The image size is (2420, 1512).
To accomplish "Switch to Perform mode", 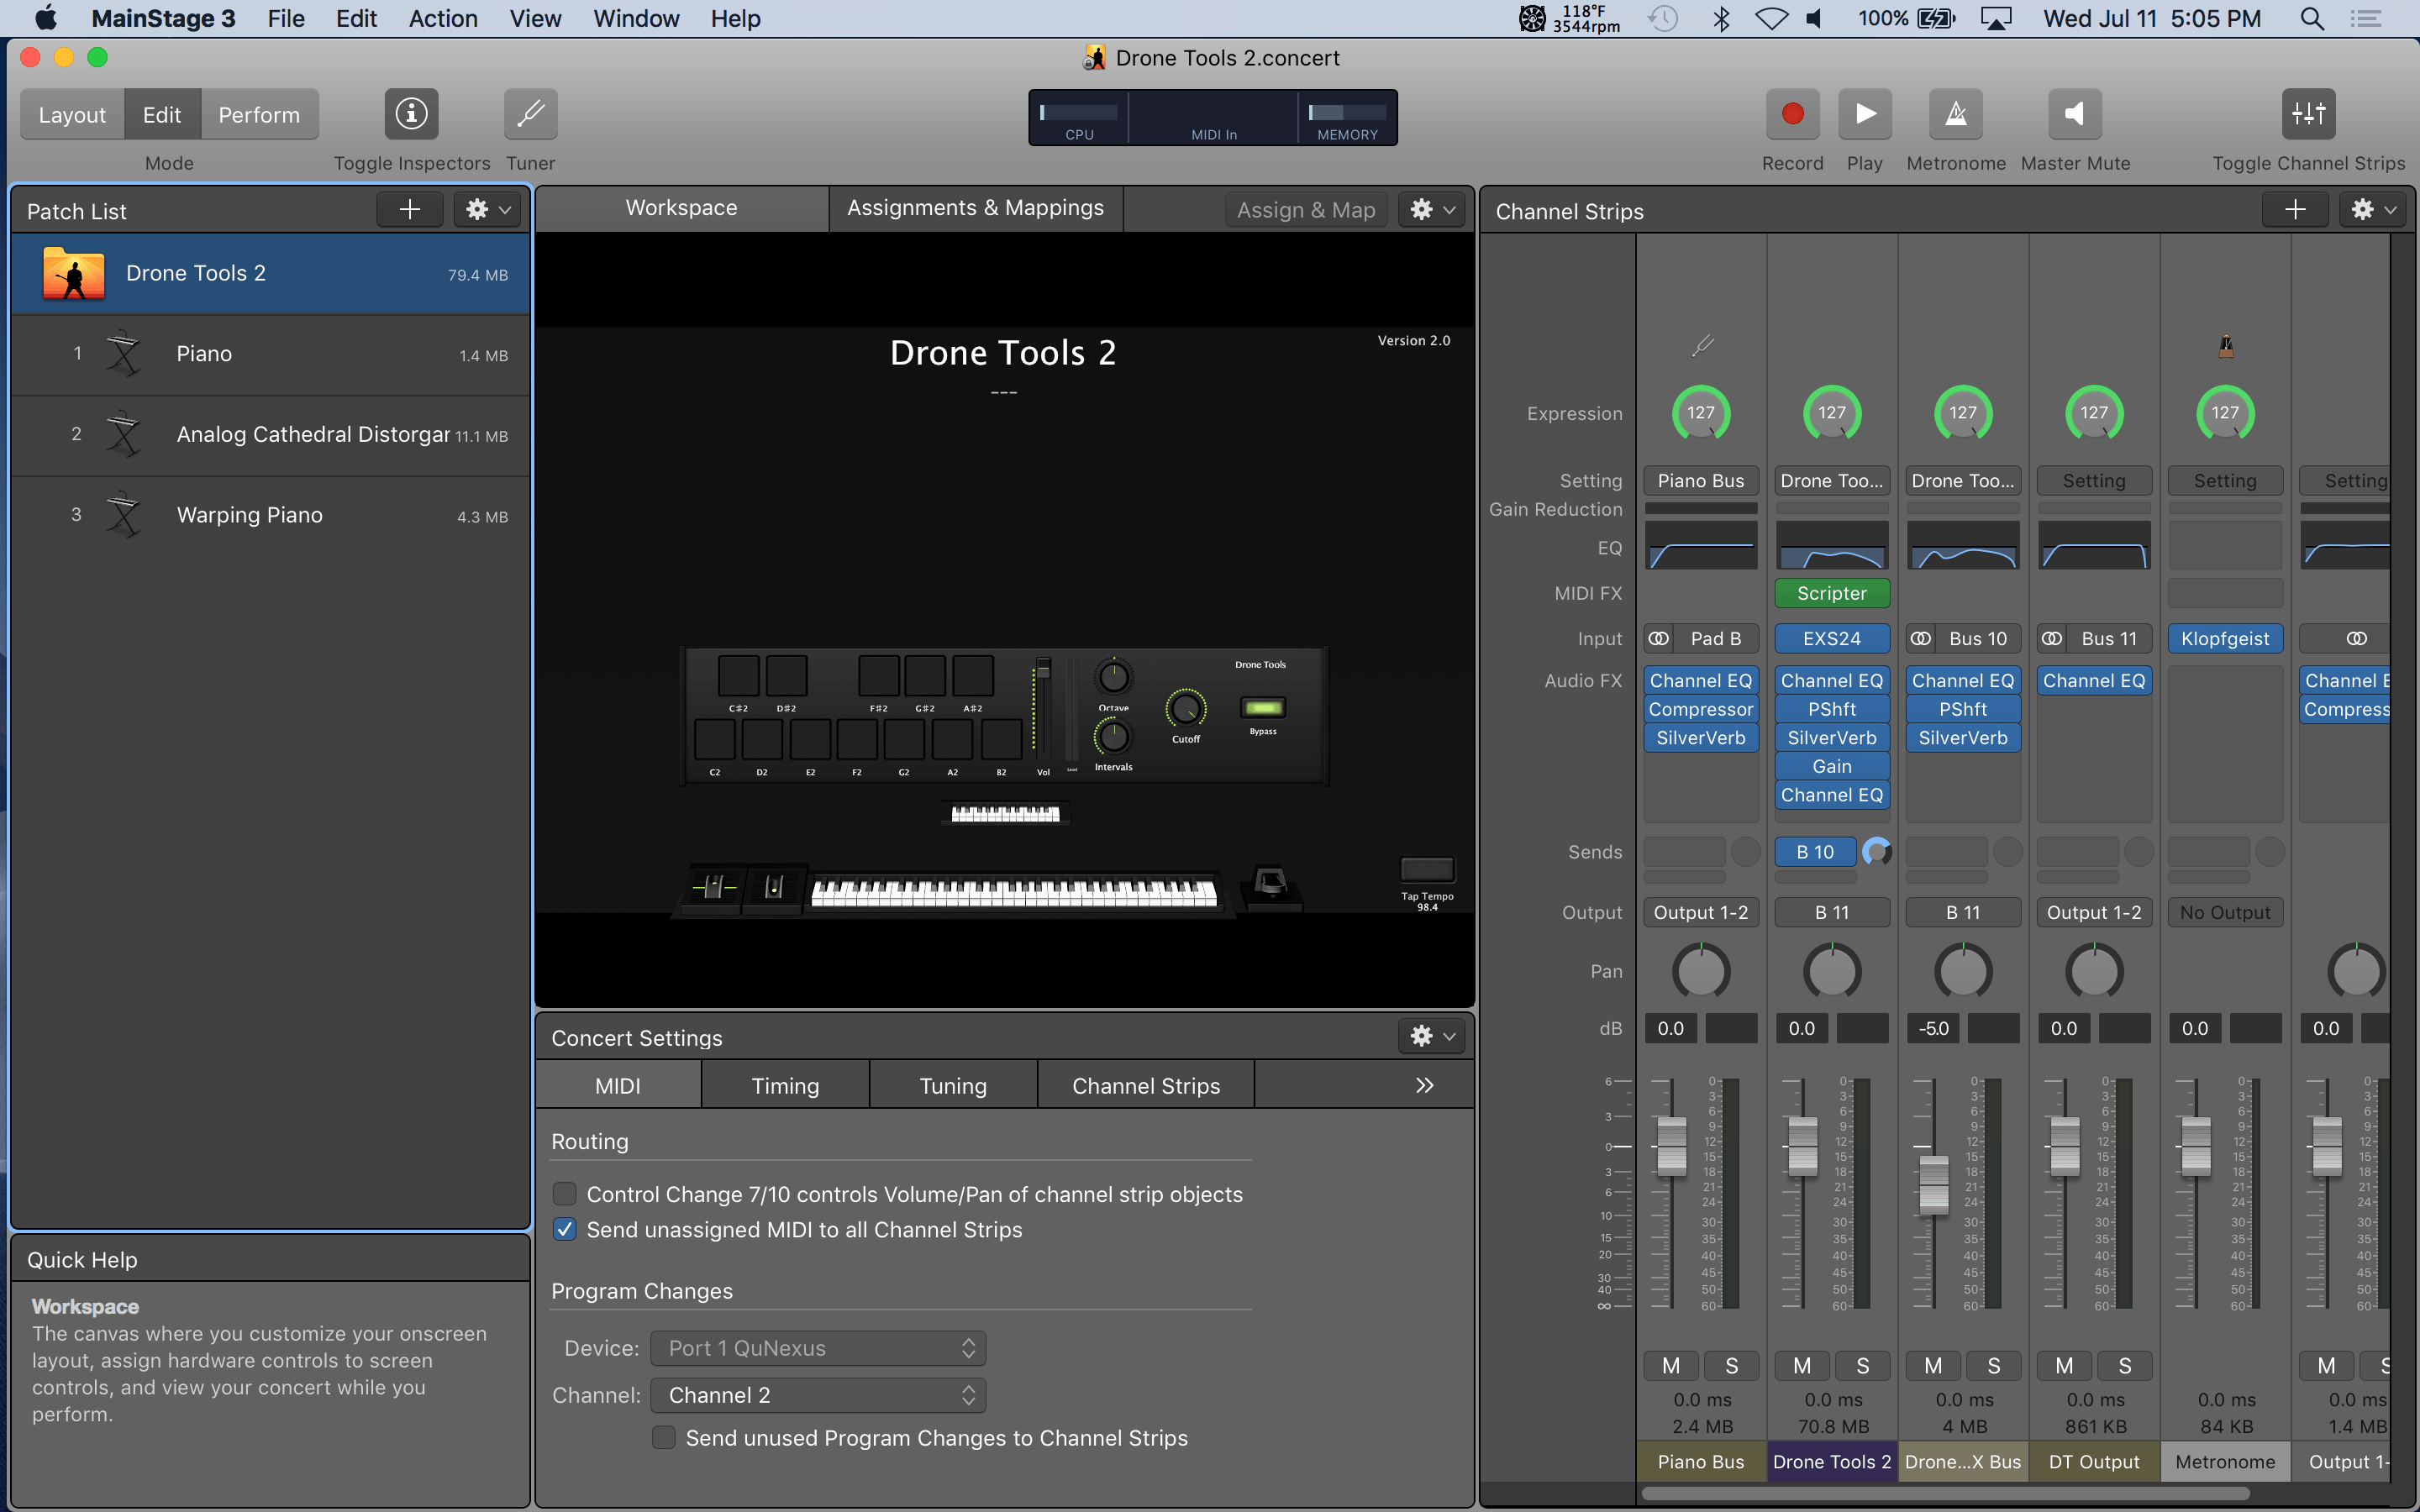I will point(259,115).
